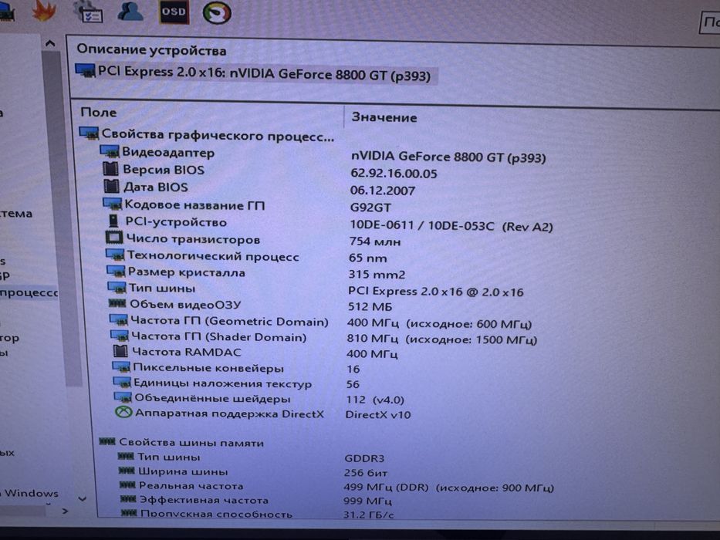Click the 999 МГц value
Screen dimensions: 720x540
coord(367,501)
